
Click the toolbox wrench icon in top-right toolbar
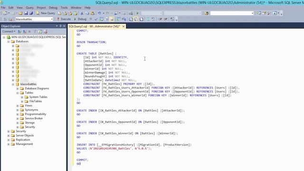pos(269,13)
